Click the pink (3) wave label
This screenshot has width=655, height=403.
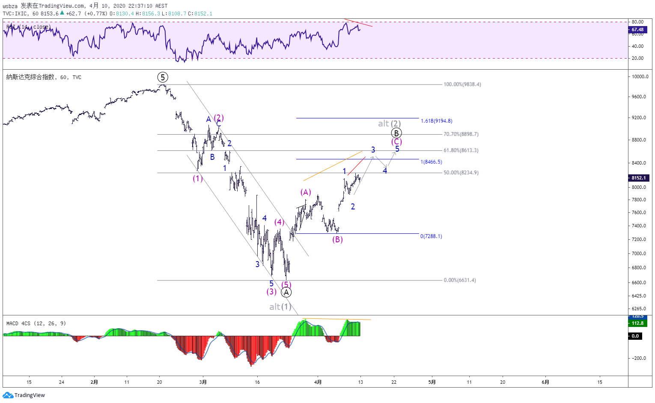(x=272, y=292)
